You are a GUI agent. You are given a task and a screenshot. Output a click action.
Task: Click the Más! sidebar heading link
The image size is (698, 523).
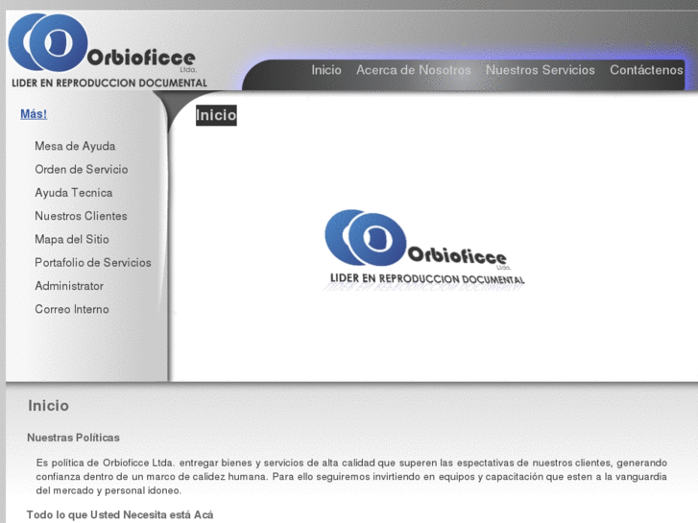tap(34, 114)
